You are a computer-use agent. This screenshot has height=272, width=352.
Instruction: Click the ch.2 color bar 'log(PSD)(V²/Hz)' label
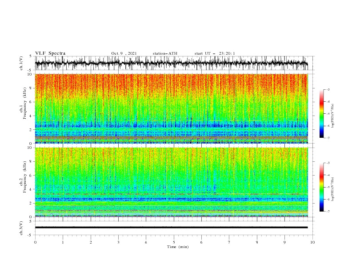pyautogui.click(x=332, y=189)
